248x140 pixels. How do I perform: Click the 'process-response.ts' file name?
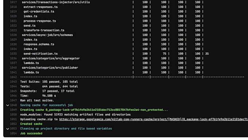[x=40, y=21]
